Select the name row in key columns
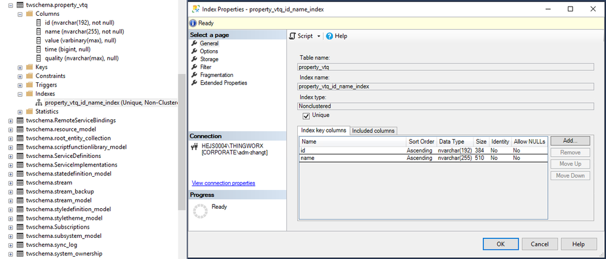The width and height of the screenshot is (606, 259). pos(352,158)
